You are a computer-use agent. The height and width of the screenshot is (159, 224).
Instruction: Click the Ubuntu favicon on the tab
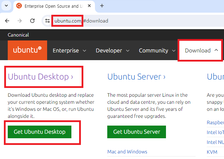[19, 6]
